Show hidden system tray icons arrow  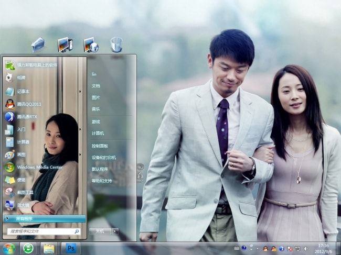pos(258,248)
